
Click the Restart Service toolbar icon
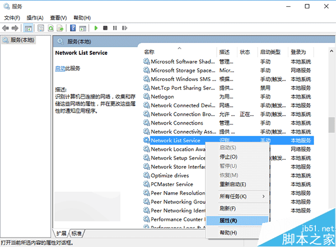tap(124, 28)
